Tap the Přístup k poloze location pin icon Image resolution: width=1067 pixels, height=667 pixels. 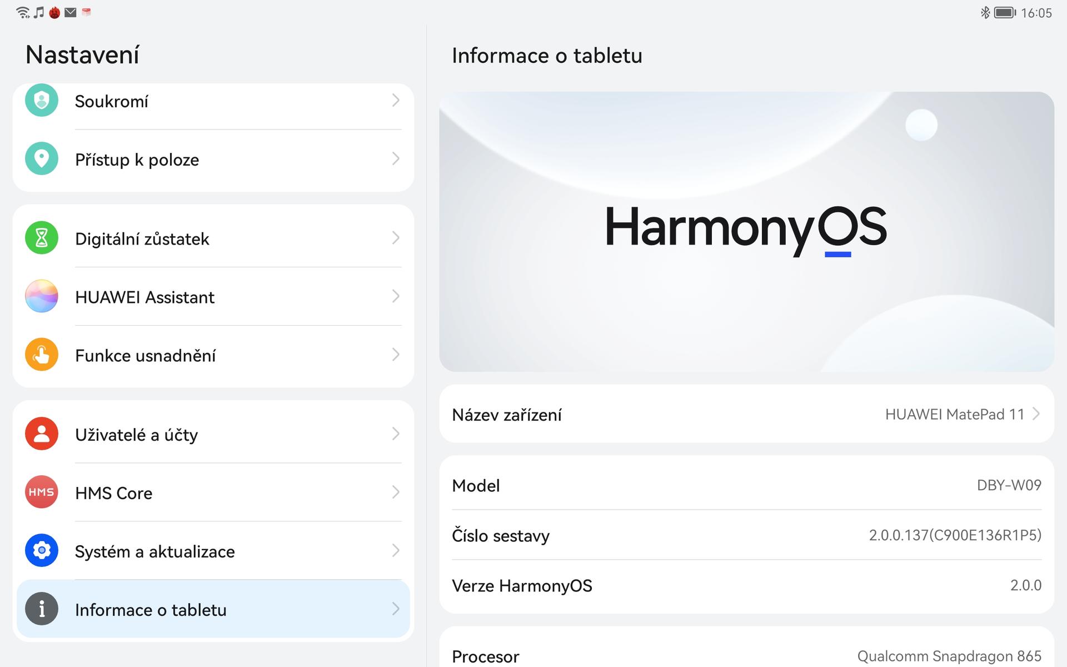42,158
